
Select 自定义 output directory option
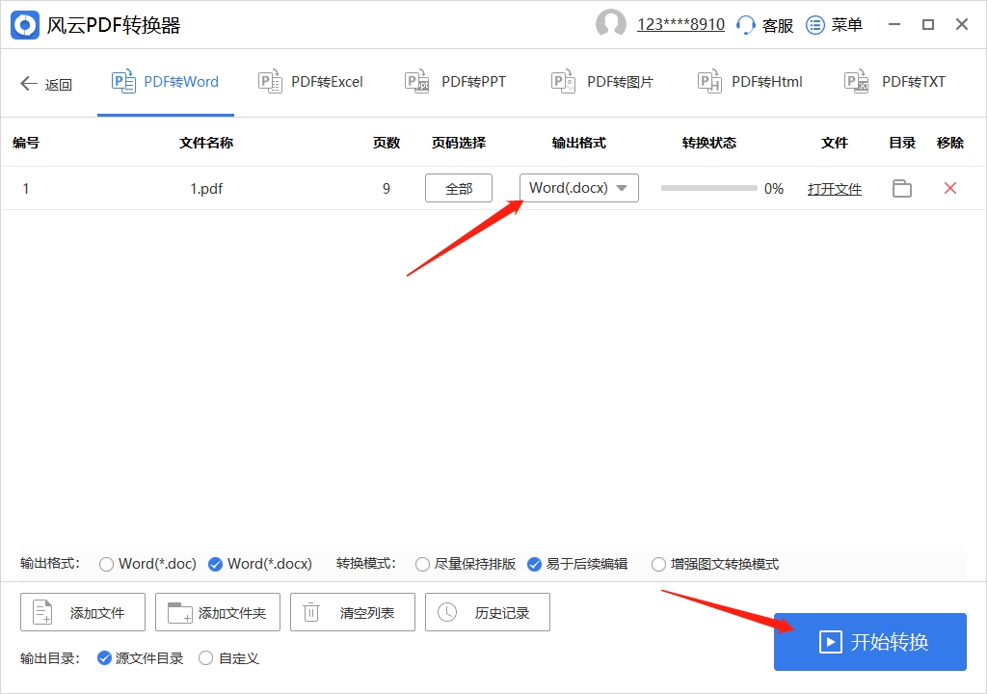click(205, 658)
